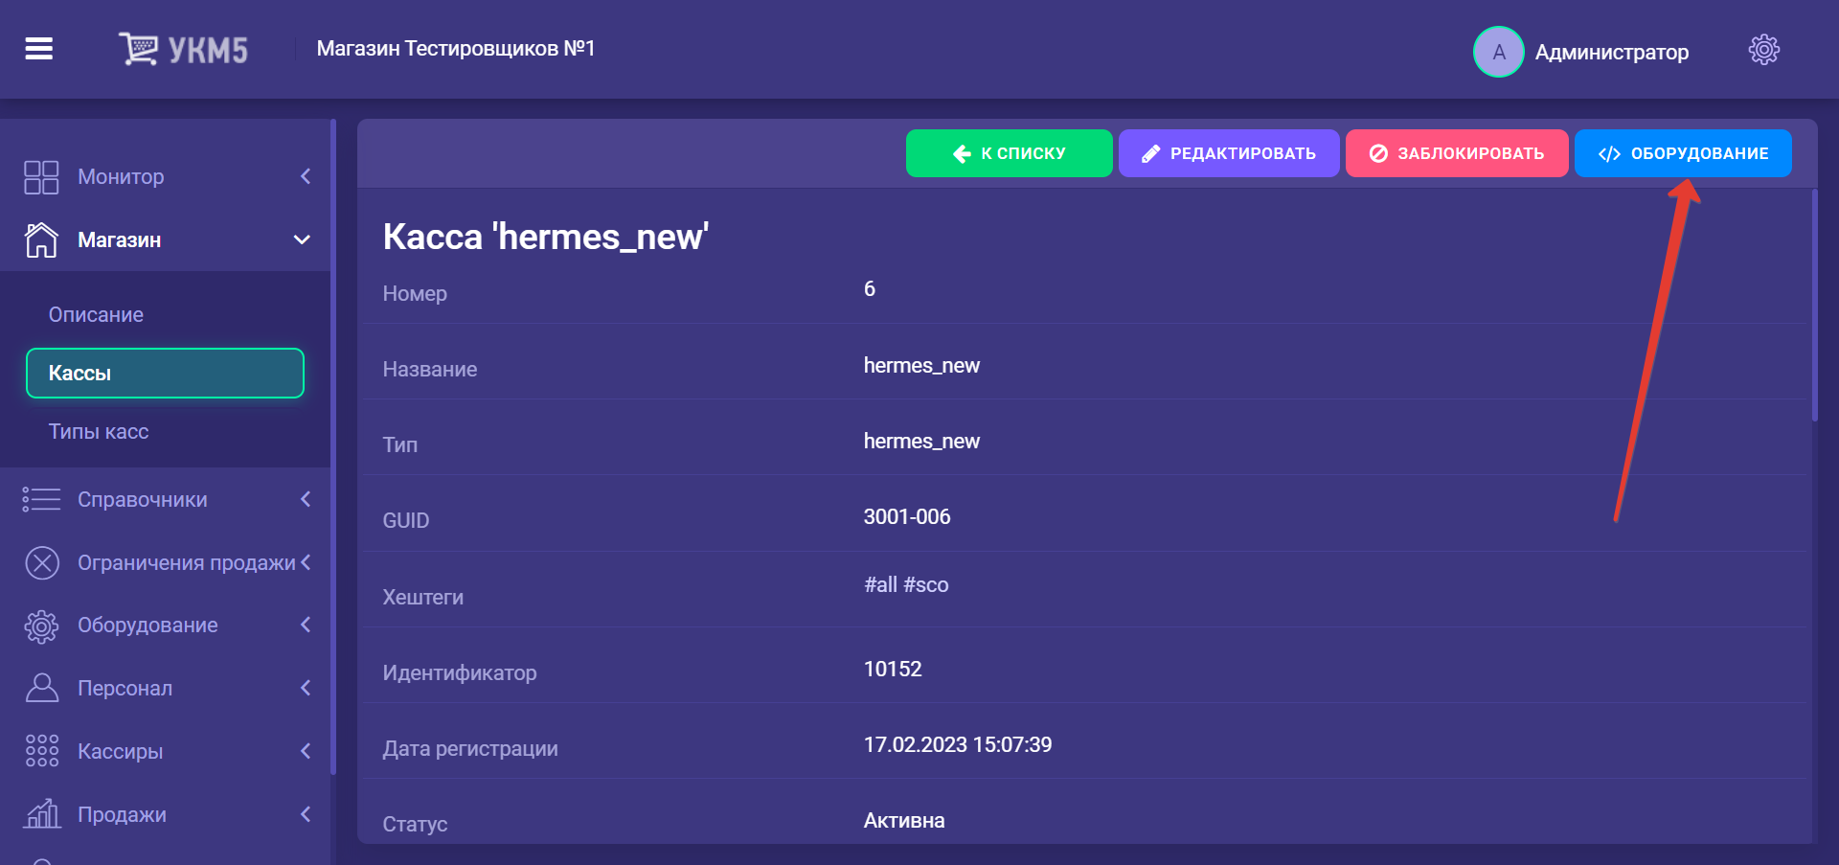Click the Статус field label
This screenshot has height=865, width=1839.
point(415,825)
